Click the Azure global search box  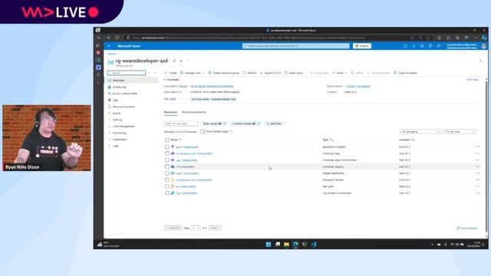coord(296,46)
